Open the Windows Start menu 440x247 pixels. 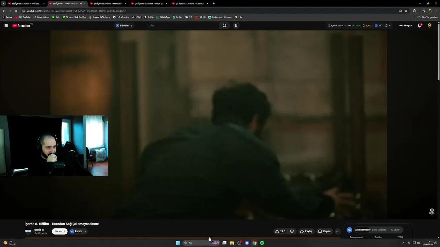(178, 243)
